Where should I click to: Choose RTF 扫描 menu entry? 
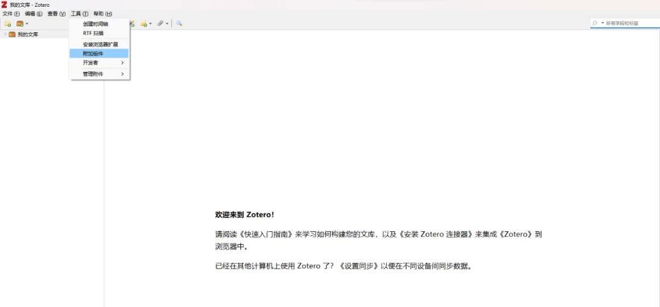click(100, 33)
